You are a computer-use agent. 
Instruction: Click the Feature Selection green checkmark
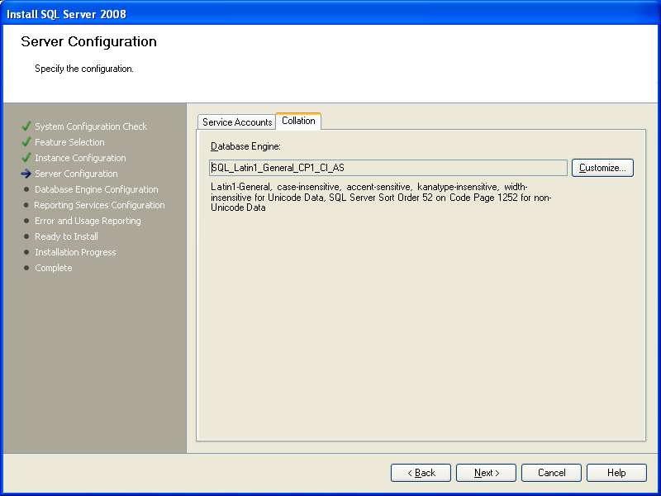26,141
